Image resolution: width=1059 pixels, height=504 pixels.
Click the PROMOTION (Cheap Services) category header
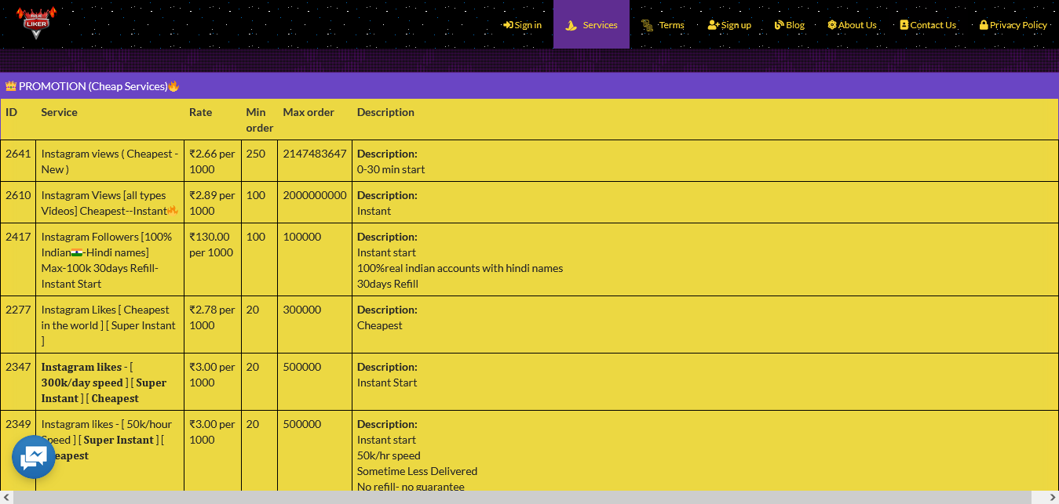[x=93, y=86]
